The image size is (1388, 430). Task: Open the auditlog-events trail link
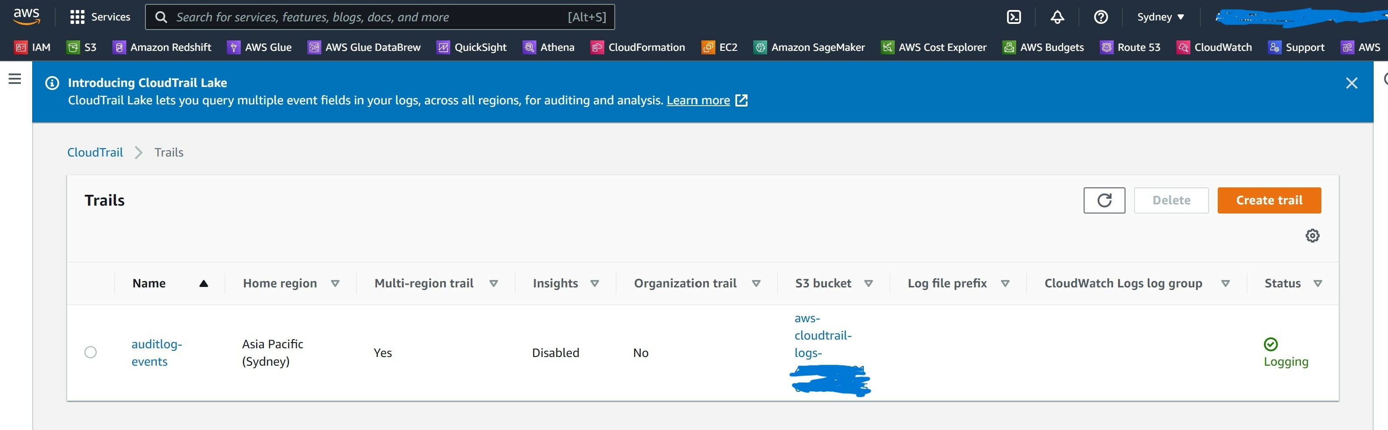[x=157, y=353]
